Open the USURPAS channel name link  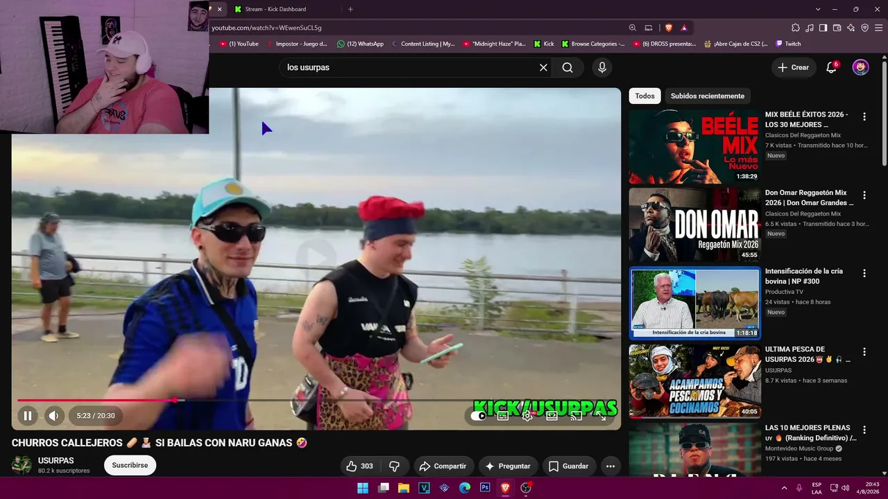(x=55, y=461)
